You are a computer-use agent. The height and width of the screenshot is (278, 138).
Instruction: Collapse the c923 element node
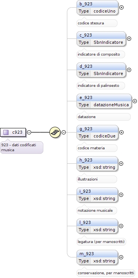tap(29, 132)
